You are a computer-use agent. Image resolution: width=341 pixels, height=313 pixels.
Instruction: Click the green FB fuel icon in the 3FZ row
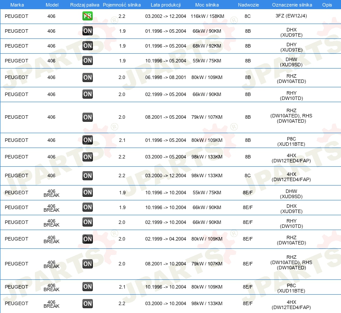click(88, 16)
